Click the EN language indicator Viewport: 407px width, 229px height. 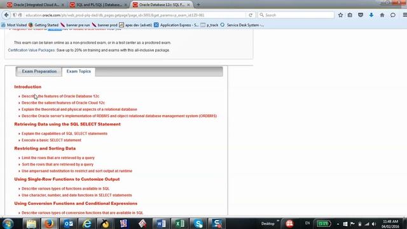pyautogui.click(x=308, y=223)
